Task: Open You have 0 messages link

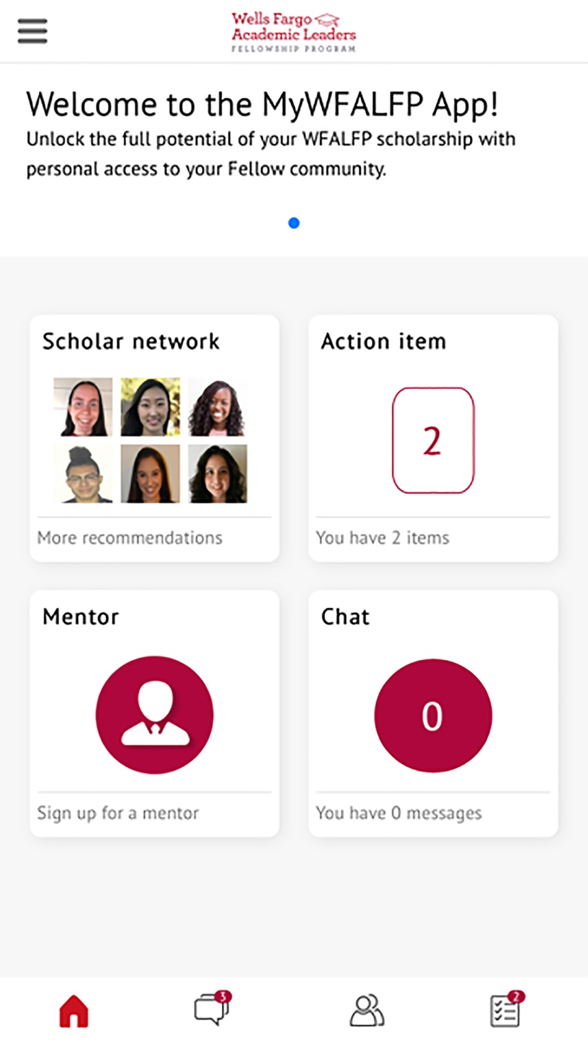Action: pos(399,813)
